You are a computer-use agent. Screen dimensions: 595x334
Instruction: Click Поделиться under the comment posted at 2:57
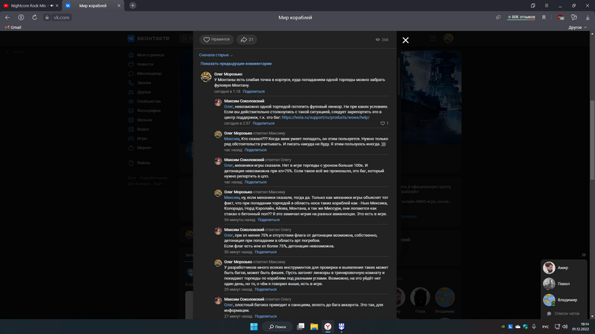(x=263, y=123)
